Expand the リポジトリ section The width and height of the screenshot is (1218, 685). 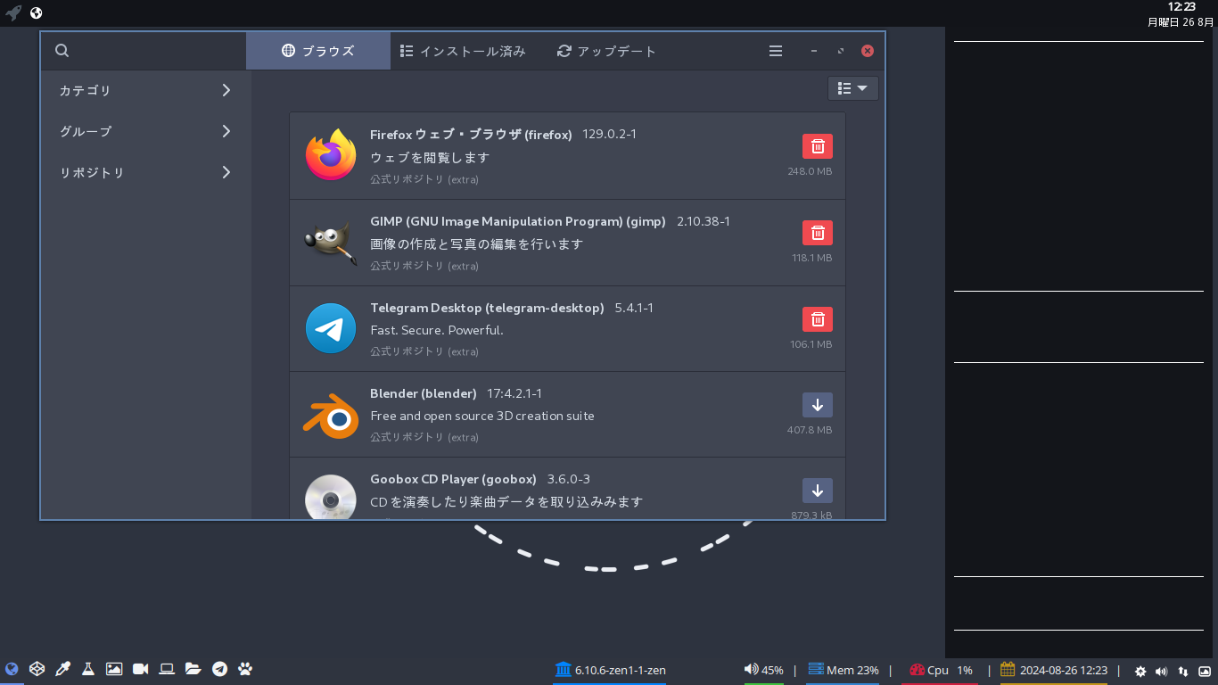pos(145,172)
